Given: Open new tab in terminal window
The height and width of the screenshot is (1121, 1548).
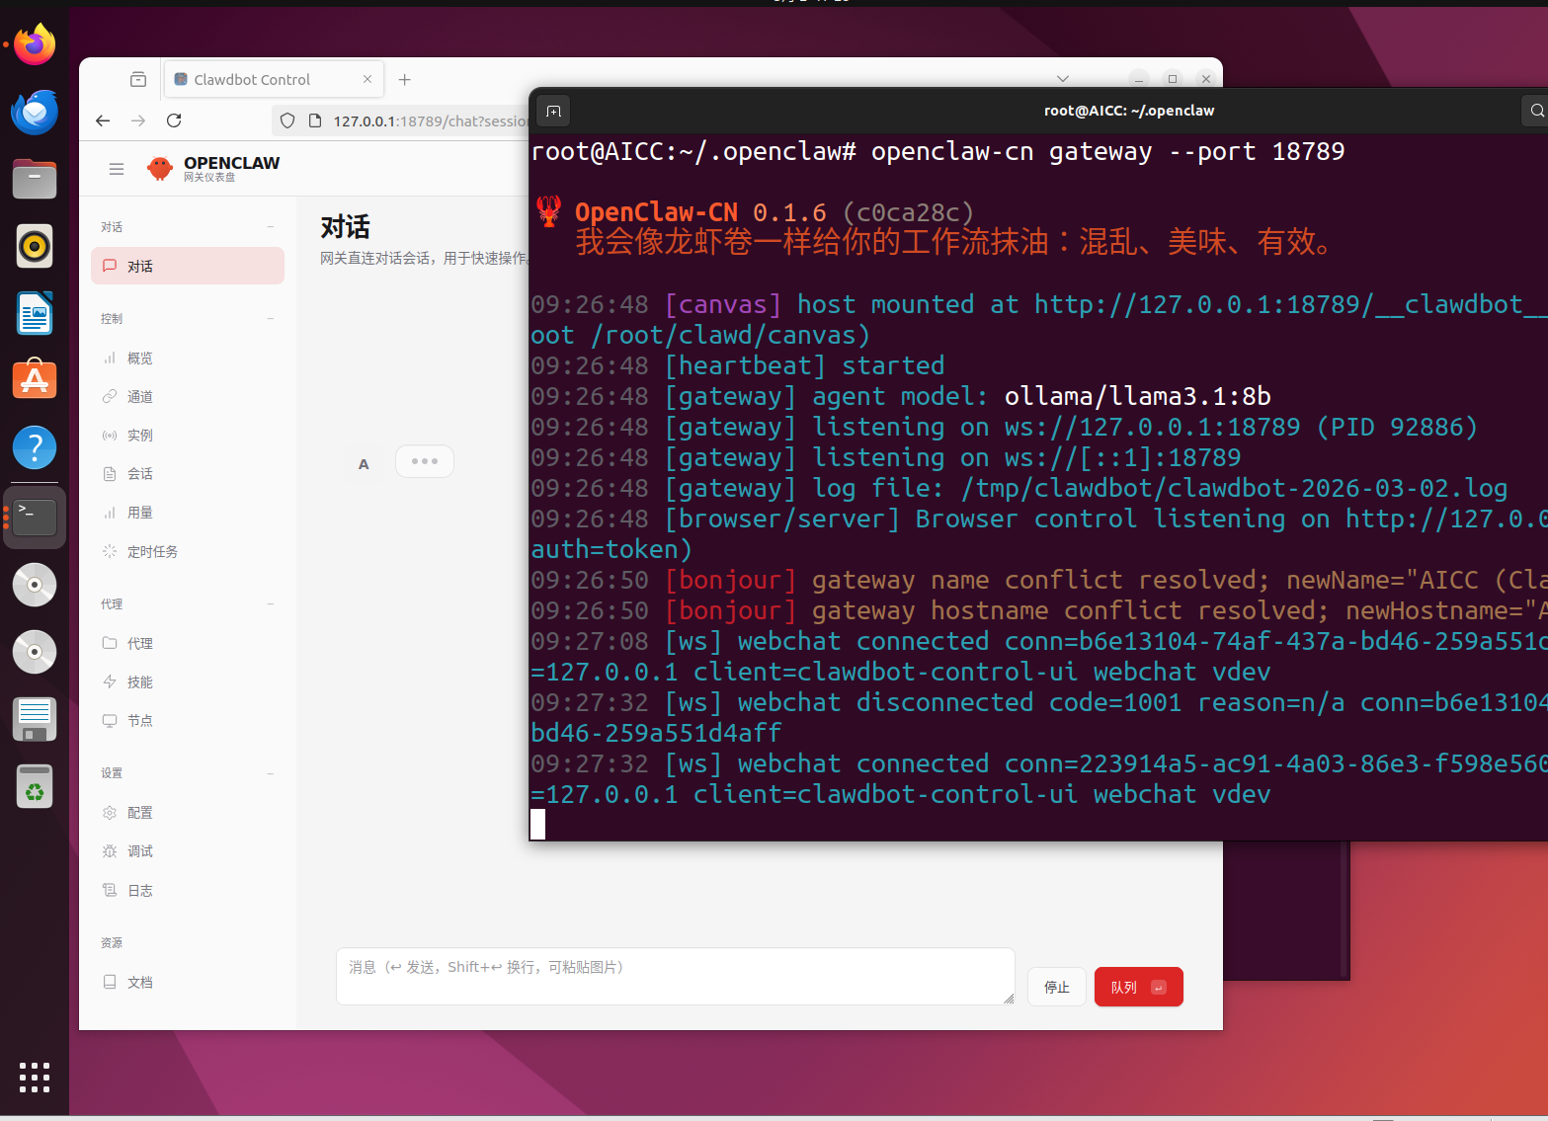Looking at the screenshot, I should point(554,111).
